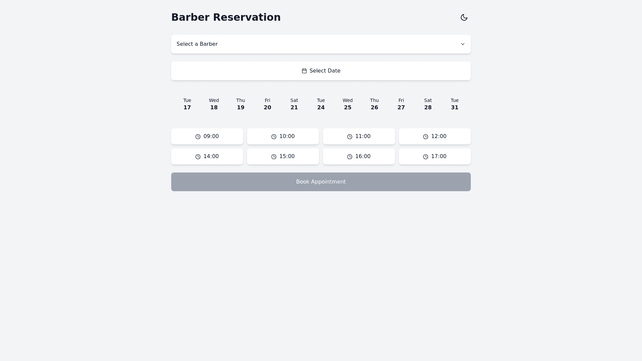
Task: Click the clock icon on the 11:00 slot
Action: (350, 137)
